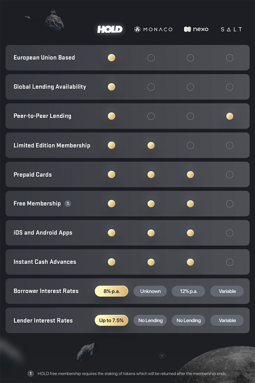Toggle SALT's Peer-to-Peer Lending gold dot
Image resolution: width=255 pixels, height=383 pixels.
point(230,116)
